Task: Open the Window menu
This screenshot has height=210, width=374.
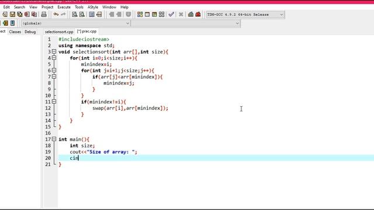Action: point(109,7)
